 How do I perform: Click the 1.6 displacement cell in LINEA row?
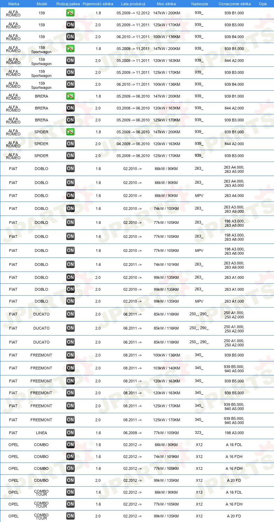click(x=98, y=433)
